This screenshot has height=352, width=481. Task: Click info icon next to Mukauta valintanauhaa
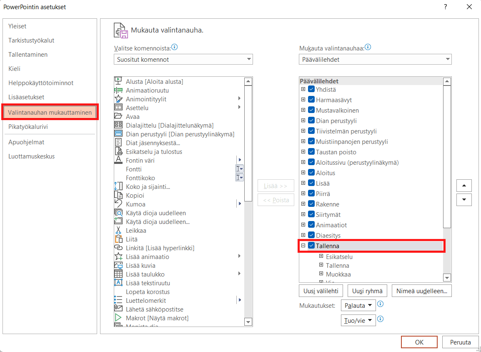368,47
